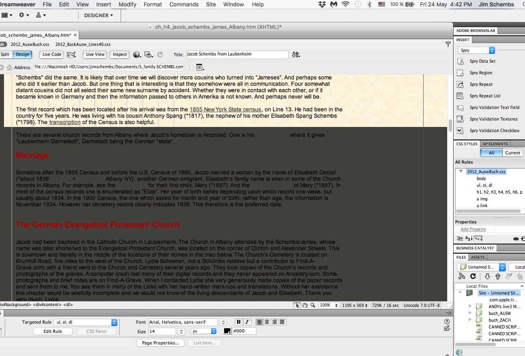Expand the buch_ZACH folder
525x356 pixels.
[470, 320]
